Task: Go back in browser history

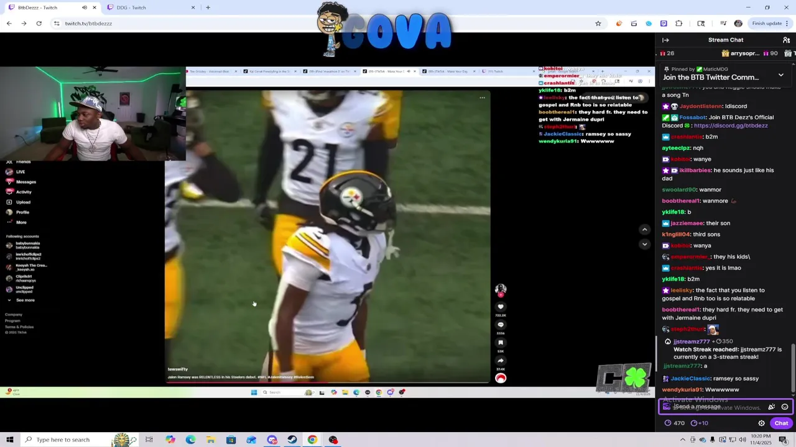Action: point(9,24)
